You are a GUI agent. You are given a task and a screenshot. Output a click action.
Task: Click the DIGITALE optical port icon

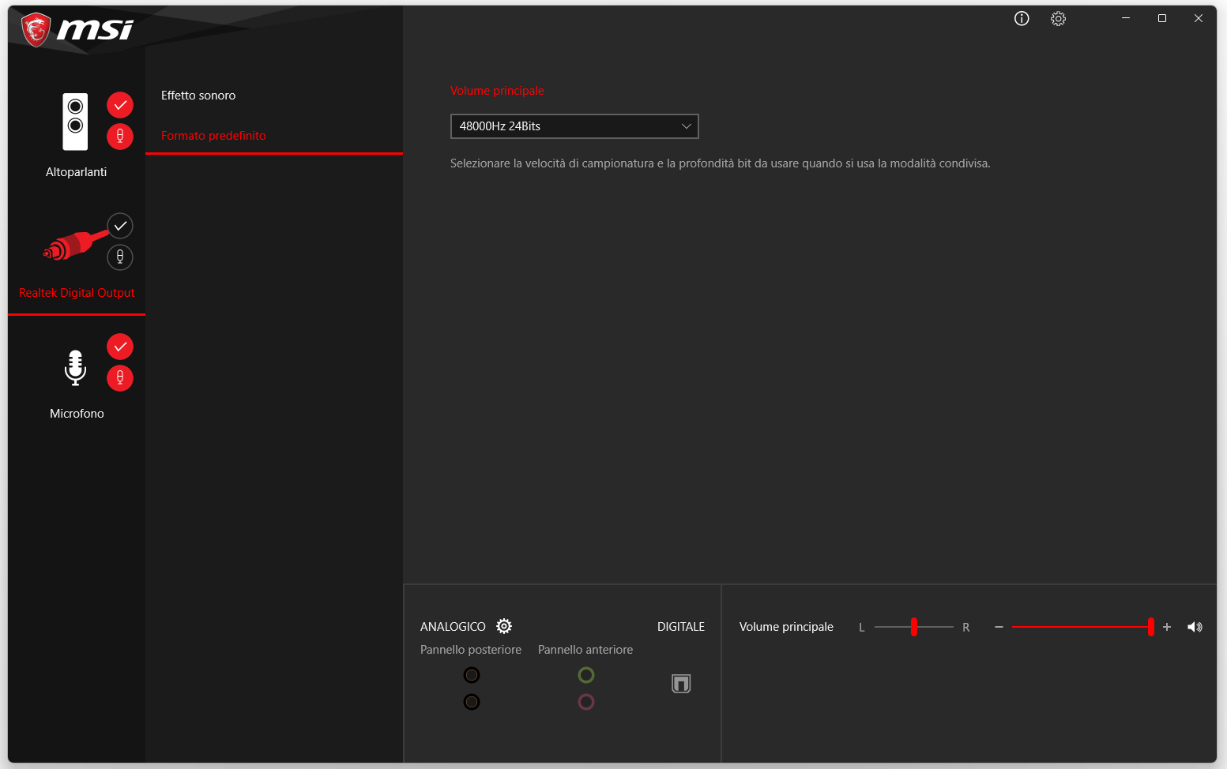coord(681,684)
